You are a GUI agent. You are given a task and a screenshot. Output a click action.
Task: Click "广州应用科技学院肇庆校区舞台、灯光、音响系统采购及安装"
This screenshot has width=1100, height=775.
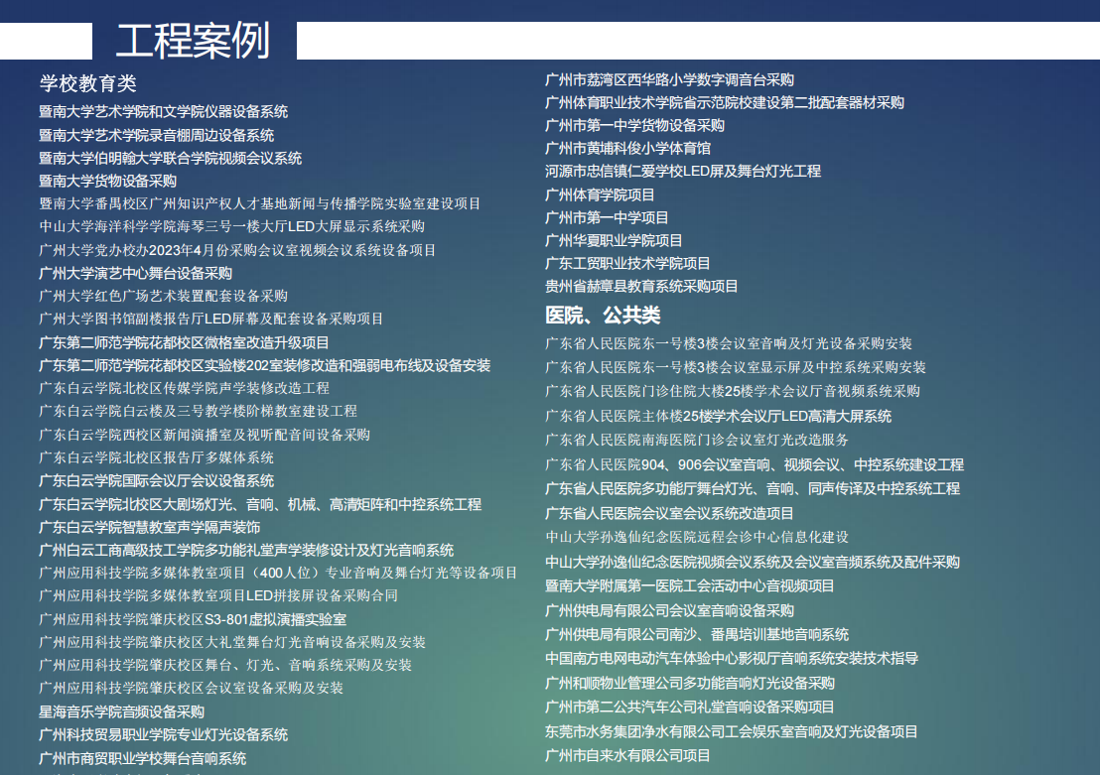(226, 665)
